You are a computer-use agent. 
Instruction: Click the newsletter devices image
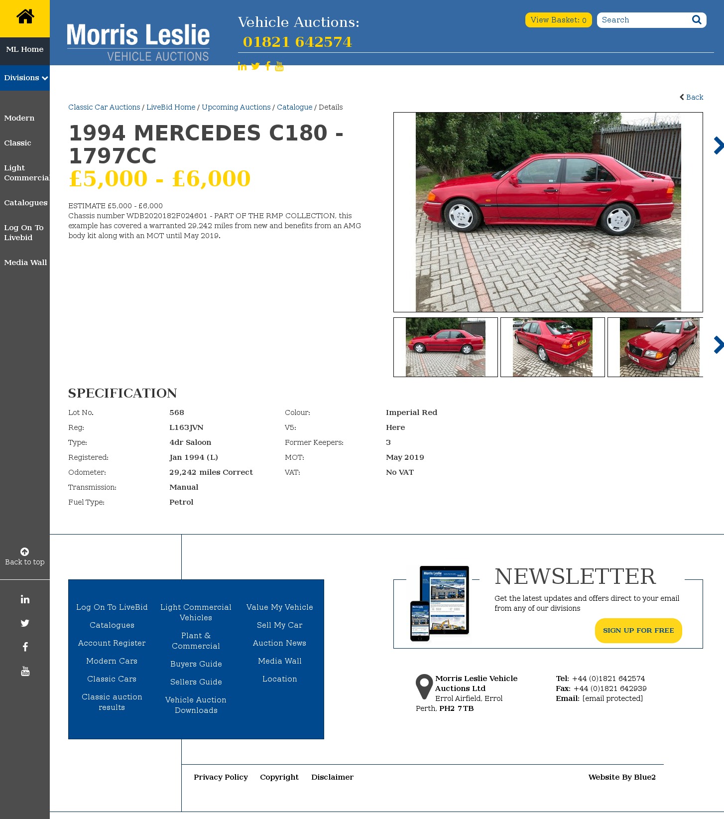(440, 603)
